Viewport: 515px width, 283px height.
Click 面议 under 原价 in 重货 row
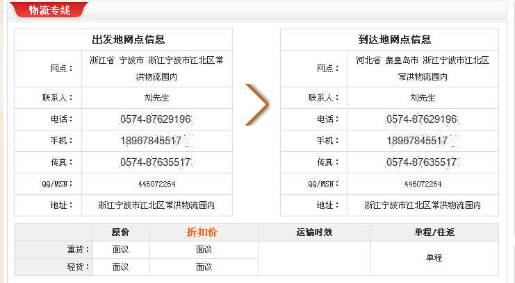(120, 250)
